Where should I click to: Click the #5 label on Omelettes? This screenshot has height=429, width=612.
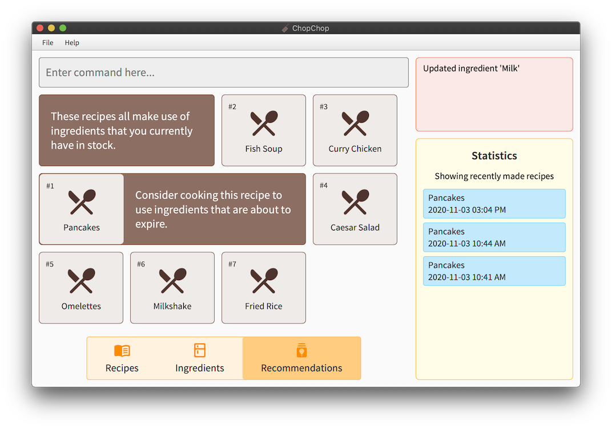[x=50, y=265]
